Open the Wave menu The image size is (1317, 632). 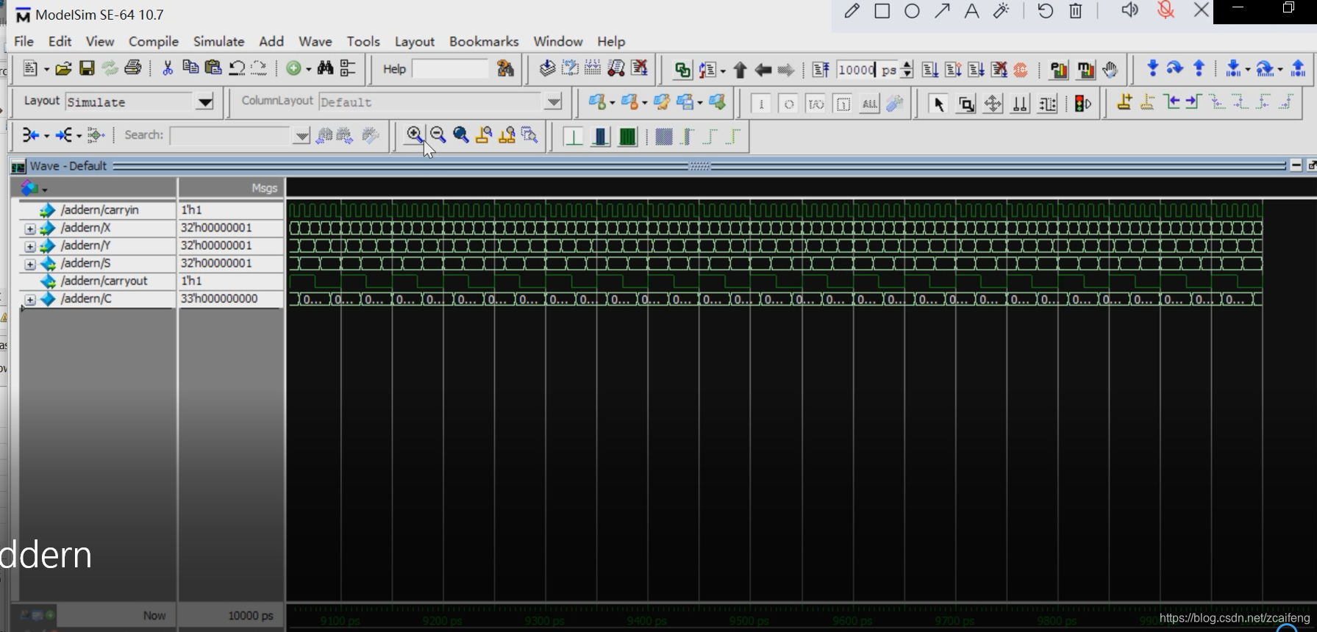pos(315,41)
